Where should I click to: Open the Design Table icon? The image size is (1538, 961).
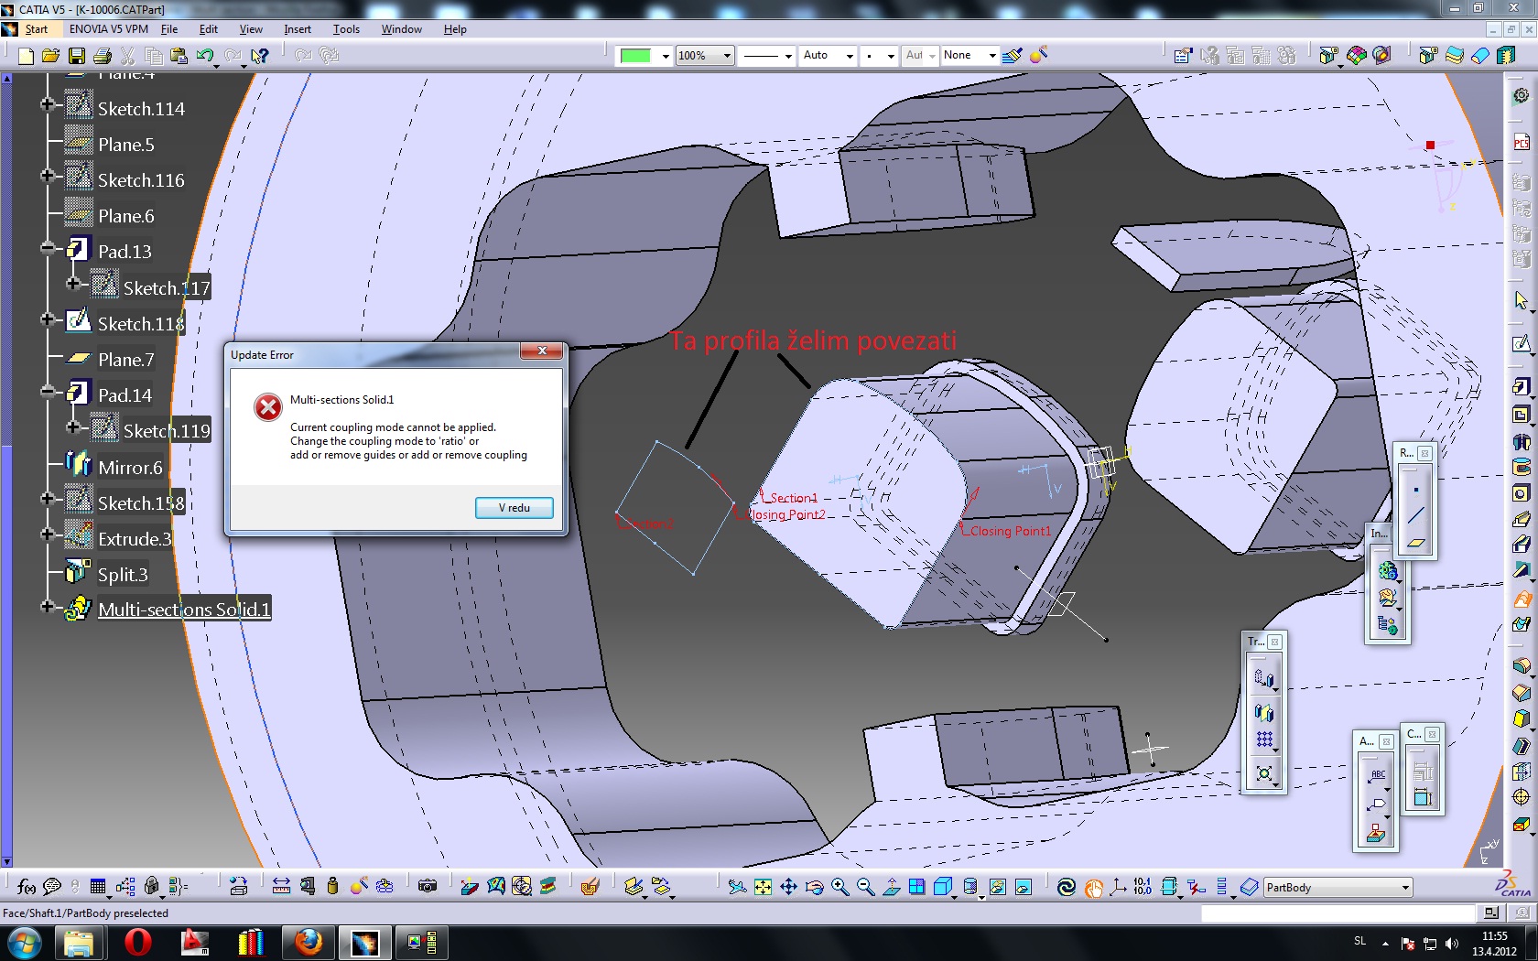click(98, 886)
